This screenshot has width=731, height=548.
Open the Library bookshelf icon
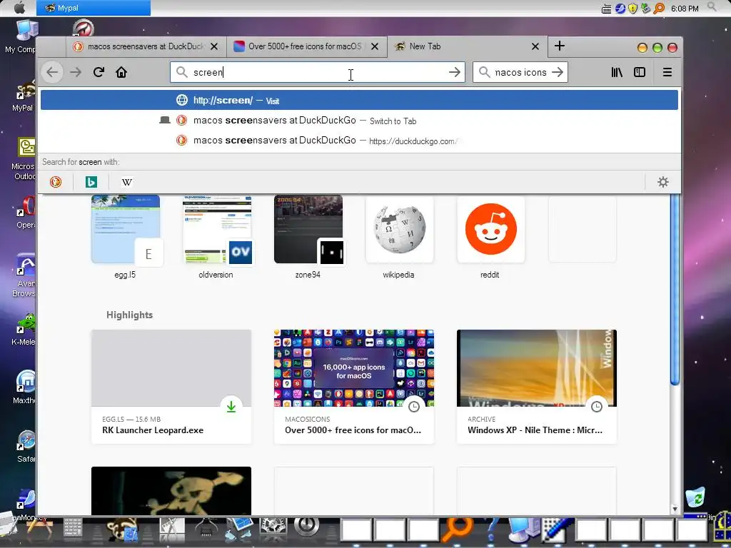point(617,72)
